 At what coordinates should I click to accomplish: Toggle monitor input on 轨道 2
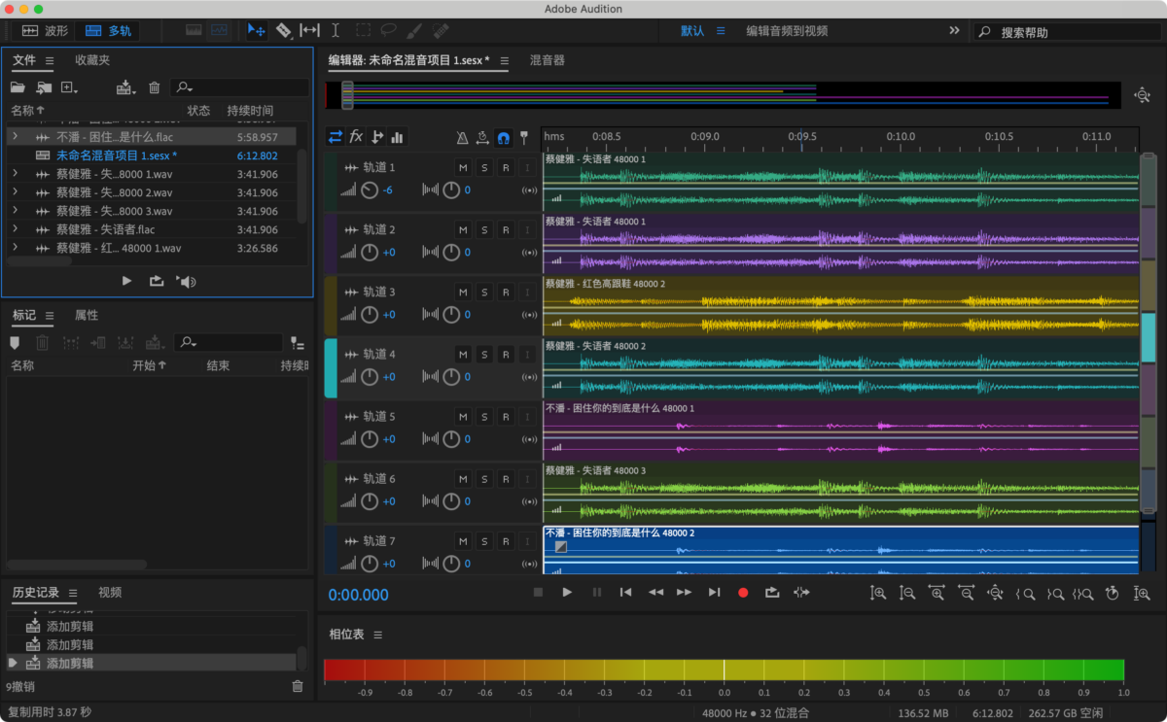tap(527, 229)
